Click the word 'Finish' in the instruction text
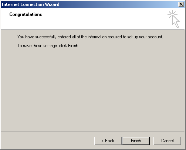Screen dimensions: 186x150 pos(73,46)
